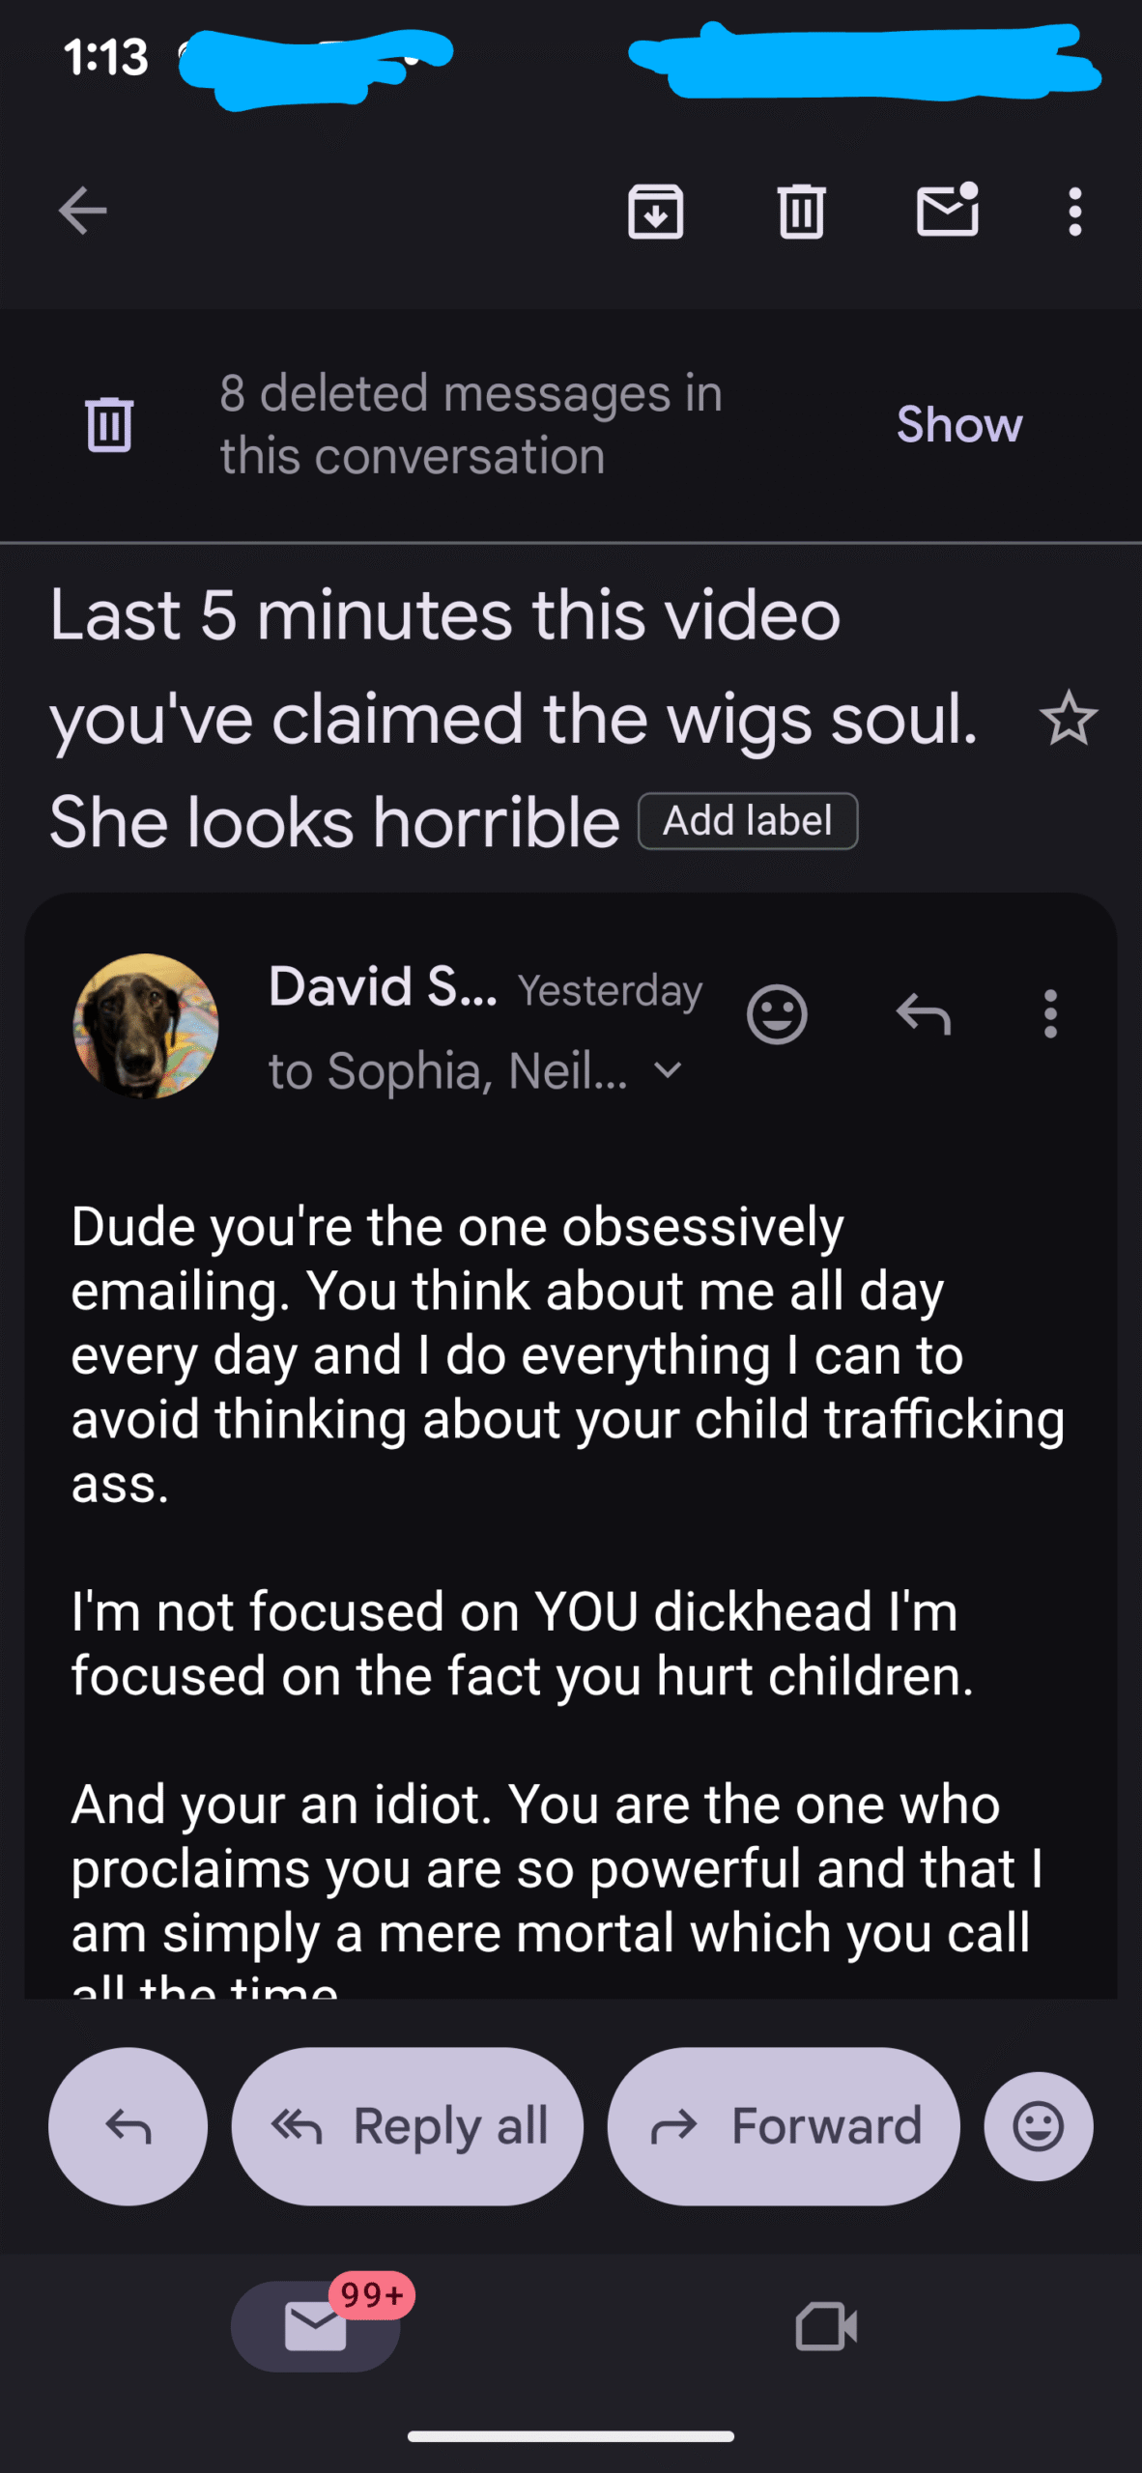
Task: Archive this email conversation
Action: point(656,212)
